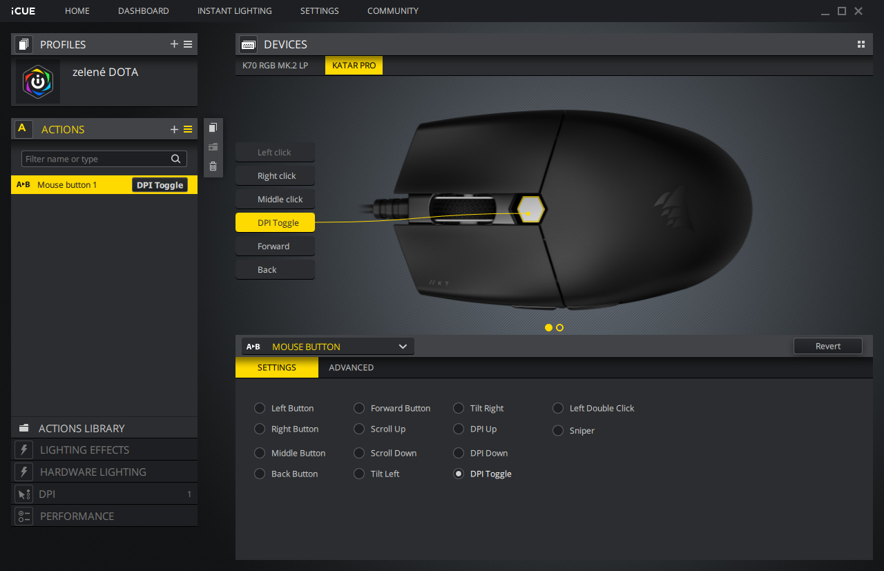This screenshot has width=884, height=571.
Task: Delete action with trash icon
Action: pos(213,166)
